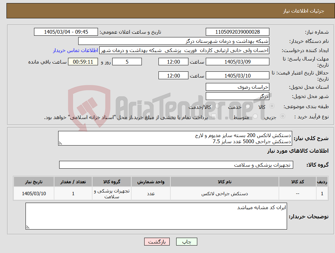Click the response deadline hour 12:00 field

click(x=173, y=62)
